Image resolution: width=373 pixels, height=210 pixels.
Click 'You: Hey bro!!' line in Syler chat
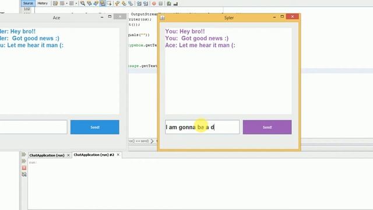tap(185, 32)
